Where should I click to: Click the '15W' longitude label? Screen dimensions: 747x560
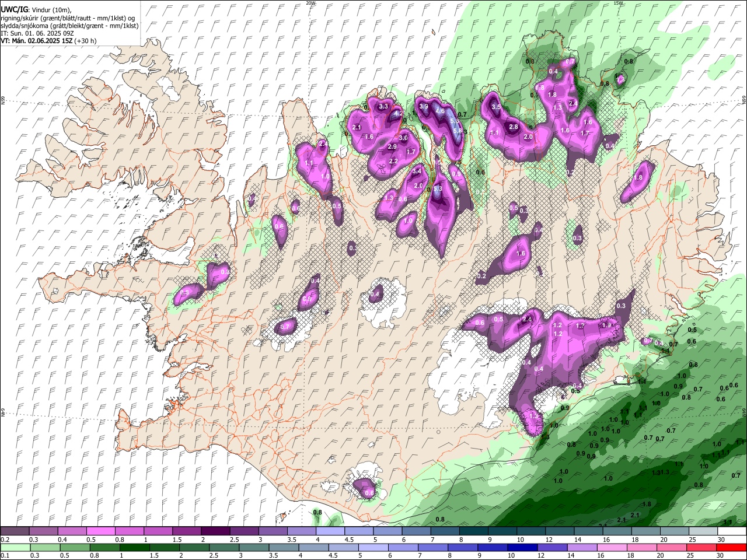(618, 3)
